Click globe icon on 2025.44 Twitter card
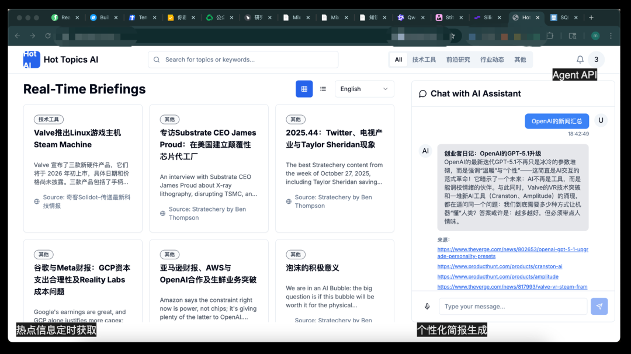The height and width of the screenshot is (354, 631). 289,202
